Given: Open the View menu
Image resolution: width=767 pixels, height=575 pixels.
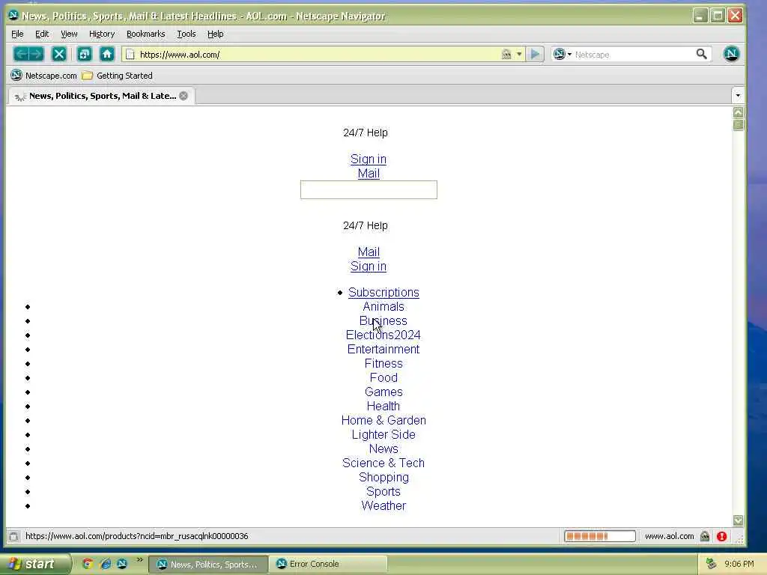Looking at the screenshot, I should pyautogui.click(x=69, y=34).
